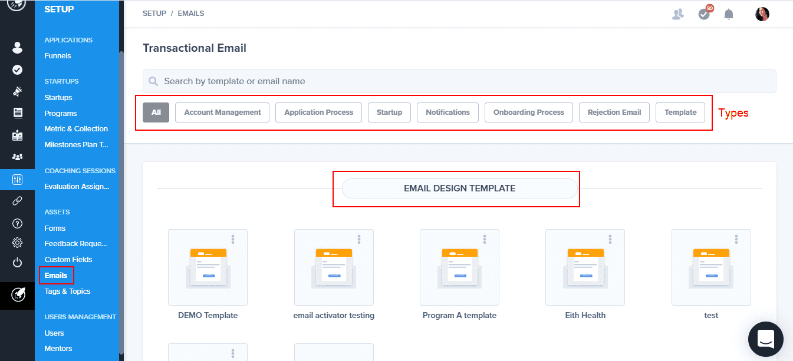Open Milestones Plan in sidebar
793x361 pixels.
(77, 145)
